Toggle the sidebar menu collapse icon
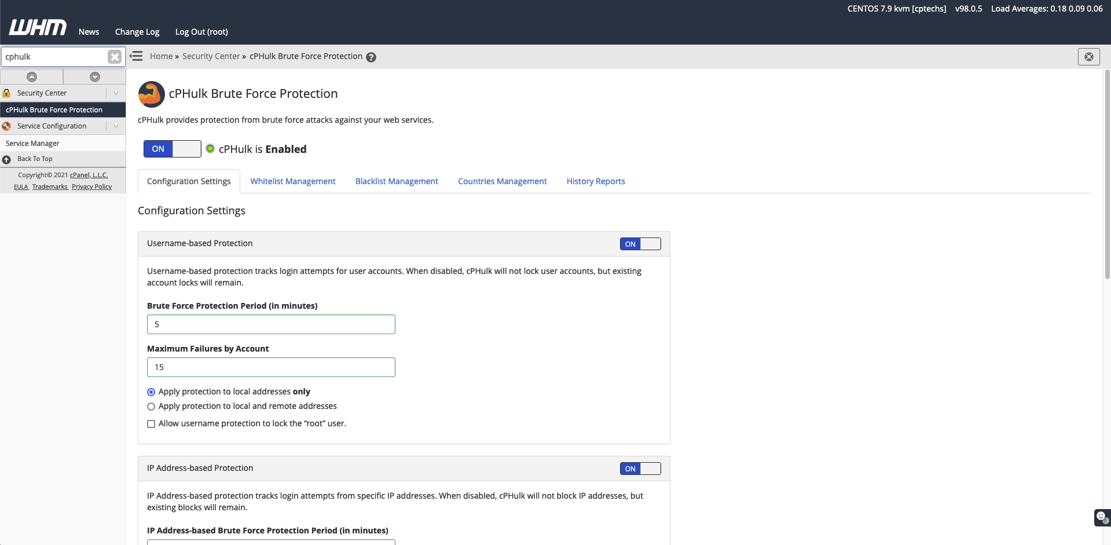This screenshot has height=545, width=1111. click(136, 56)
